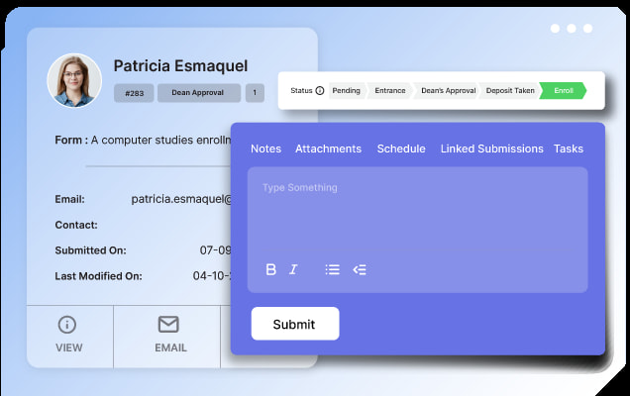630x396 pixels.
Task: Click the VIEW label
Action: tap(69, 347)
